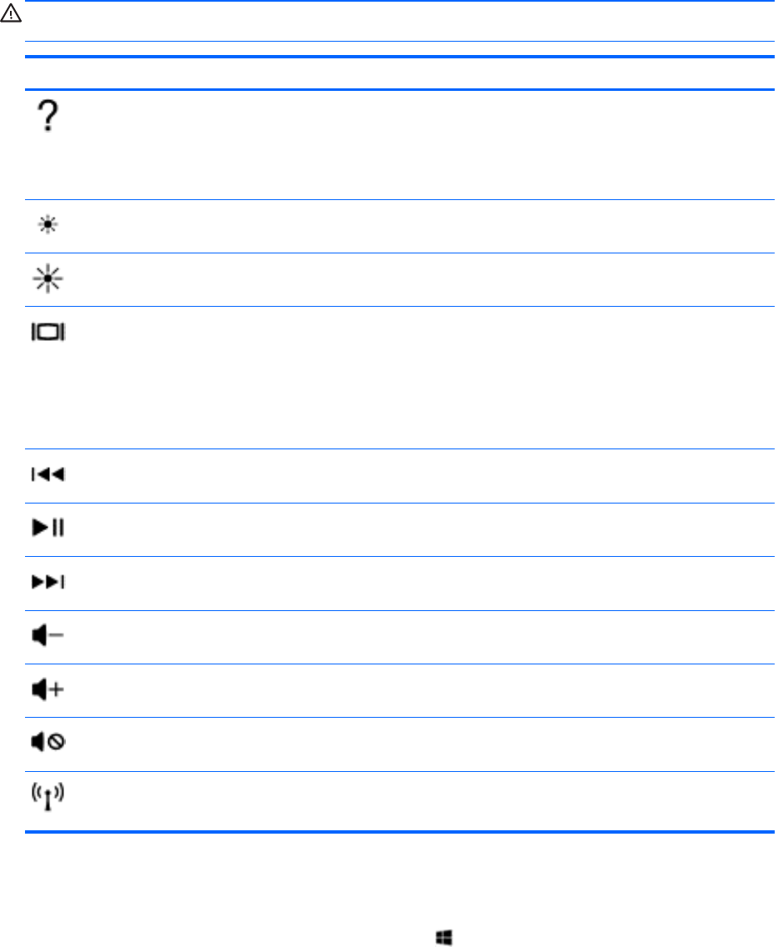775x947 pixels.
Task: Click the decrease screen brightness icon
Action: (49, 227)
